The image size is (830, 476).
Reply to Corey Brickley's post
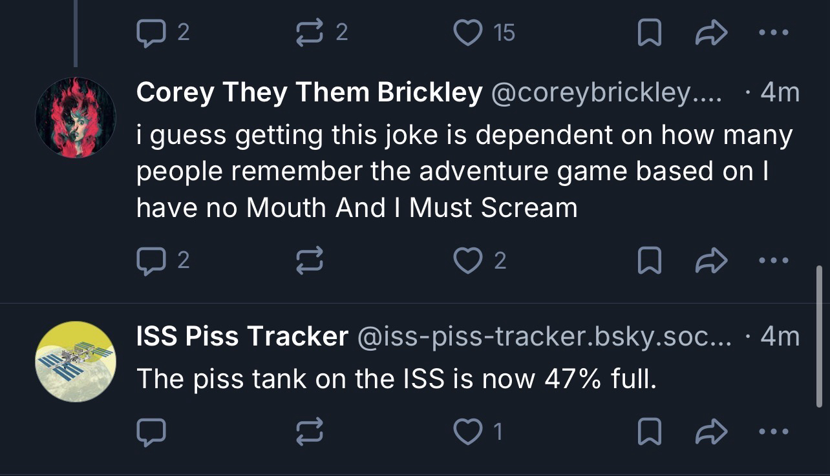[151, 260]
